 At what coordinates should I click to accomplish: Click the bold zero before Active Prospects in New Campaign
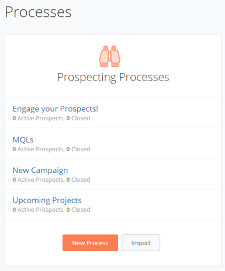point(14,179)
